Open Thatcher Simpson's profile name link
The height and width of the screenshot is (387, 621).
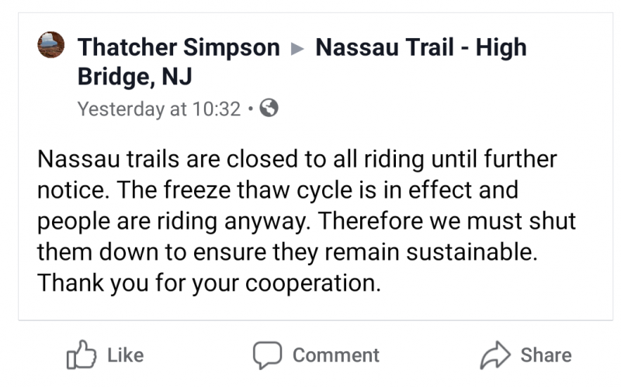point(179,48)
